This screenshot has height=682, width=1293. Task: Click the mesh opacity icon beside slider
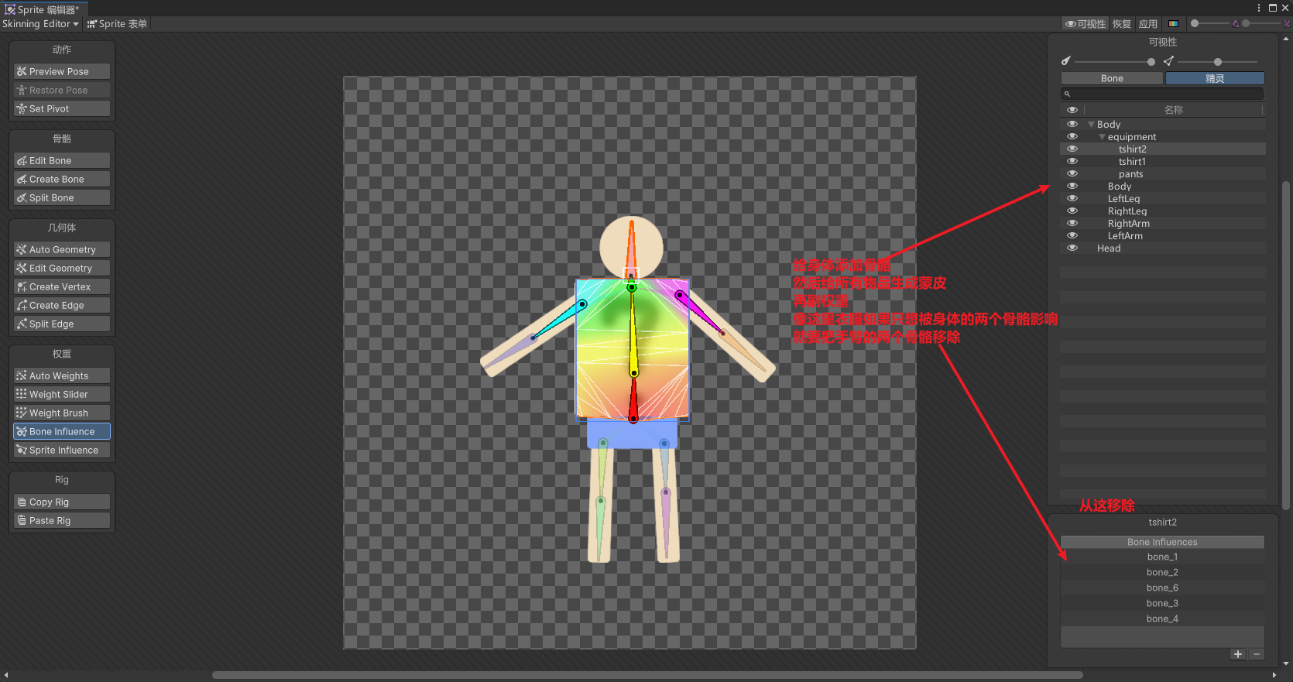click(x=1169, y=61)
